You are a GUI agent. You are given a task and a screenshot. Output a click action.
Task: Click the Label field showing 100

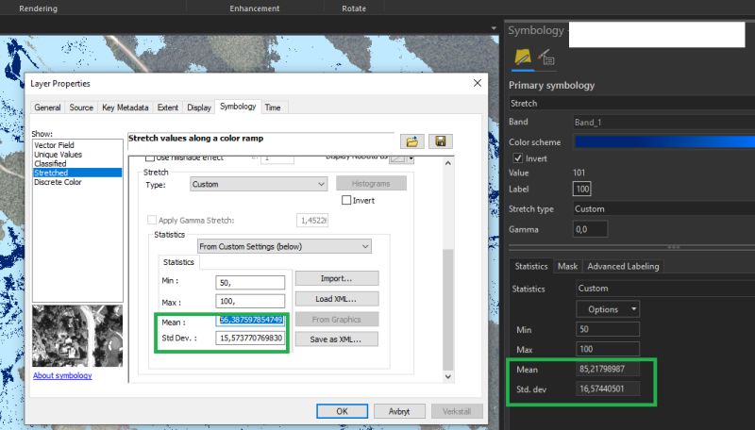click(x=582, y=189)
